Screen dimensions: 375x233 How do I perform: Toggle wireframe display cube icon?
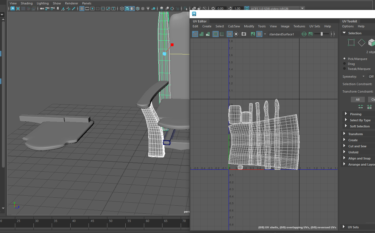click(x=122, y=9)
